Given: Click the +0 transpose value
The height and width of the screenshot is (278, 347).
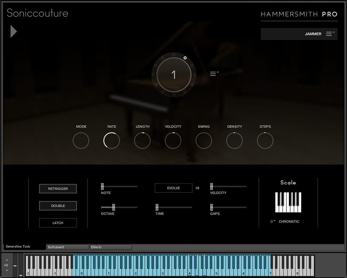Looking at the screenshot, I should point(6,265).
